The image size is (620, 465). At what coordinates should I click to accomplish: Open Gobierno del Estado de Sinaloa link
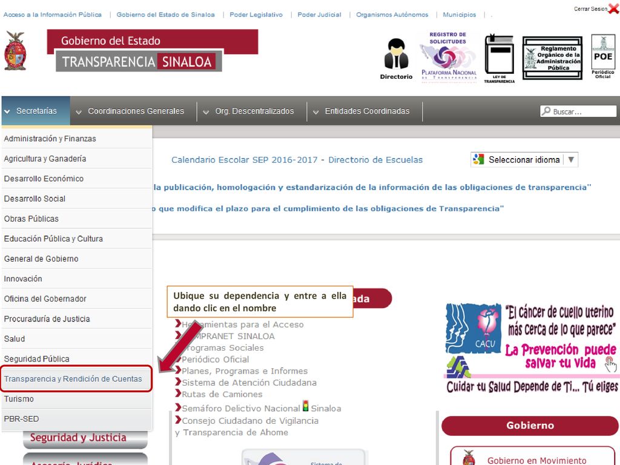coord(165,15)
